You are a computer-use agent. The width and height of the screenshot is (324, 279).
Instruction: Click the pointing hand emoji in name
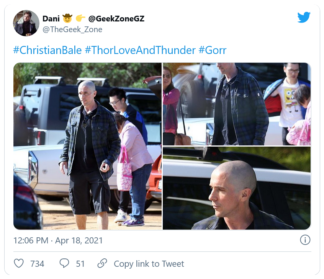pos(80,18)
